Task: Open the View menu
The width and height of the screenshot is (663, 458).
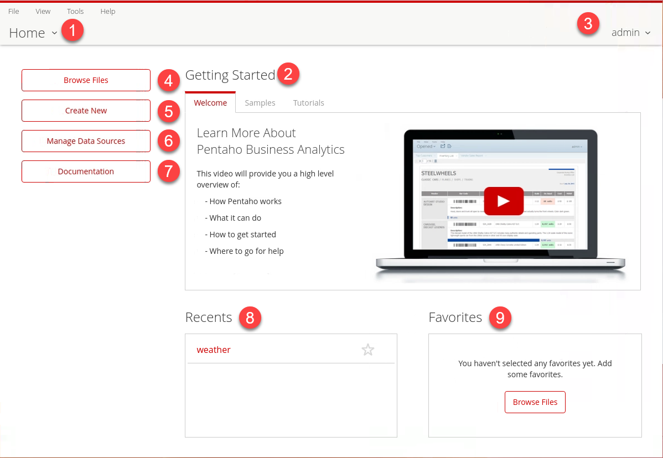Action: click(43, 12)
